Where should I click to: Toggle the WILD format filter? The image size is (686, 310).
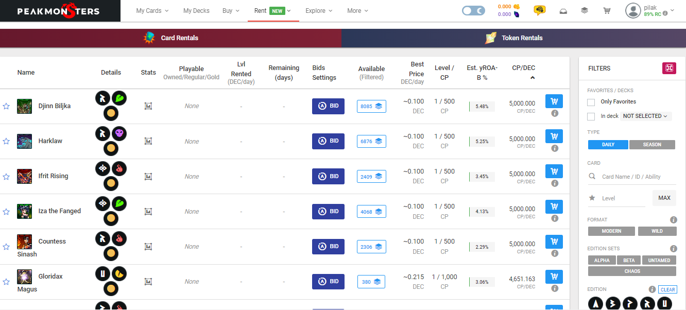[x=657, y=231]
